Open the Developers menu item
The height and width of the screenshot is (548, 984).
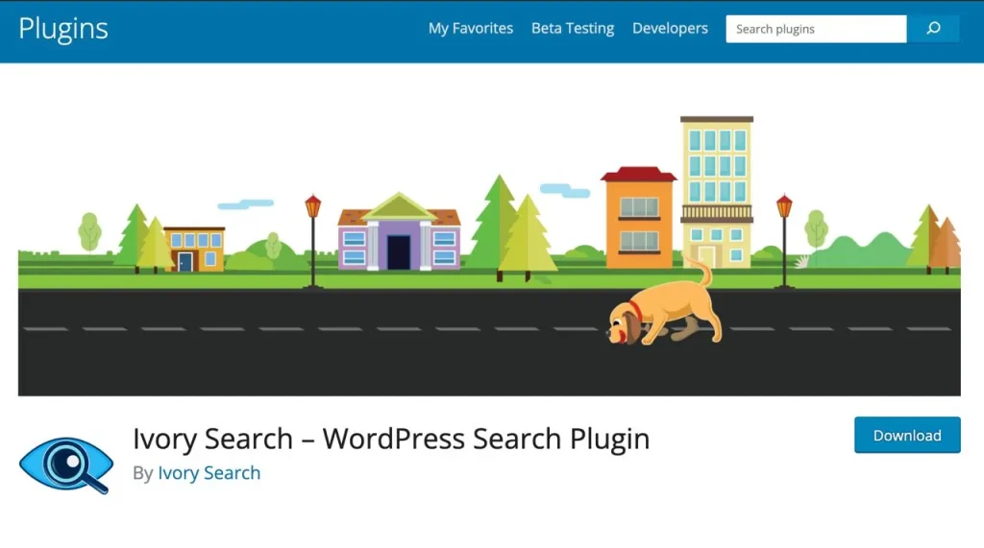tap(670, 29)
